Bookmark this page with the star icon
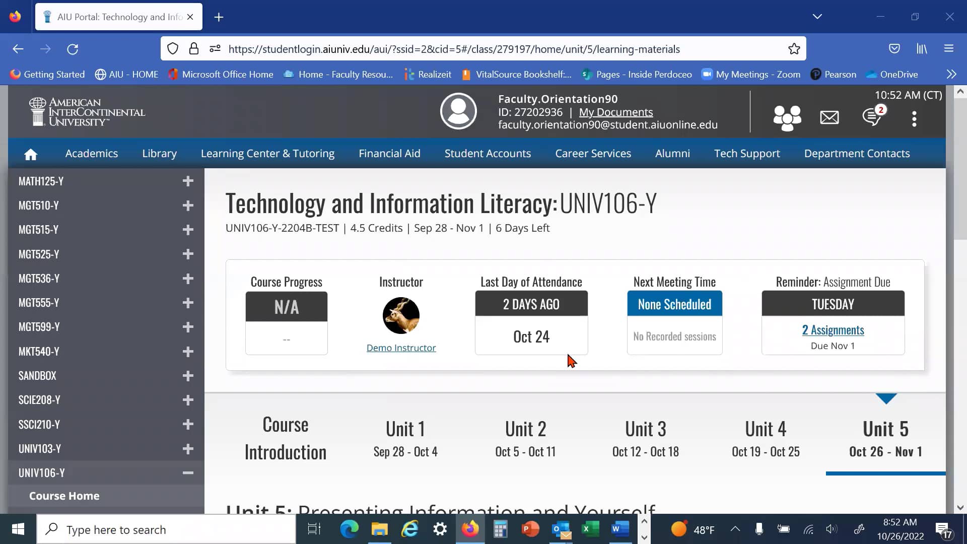 click(x=794, y=49)
